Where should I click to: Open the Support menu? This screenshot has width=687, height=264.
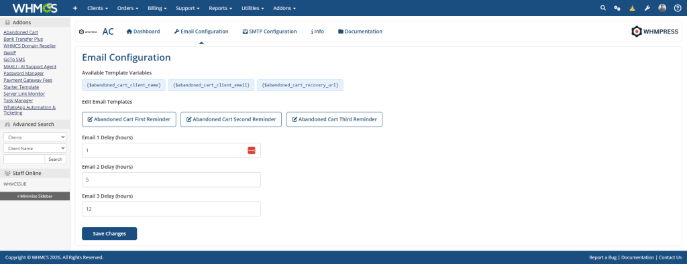188,8
